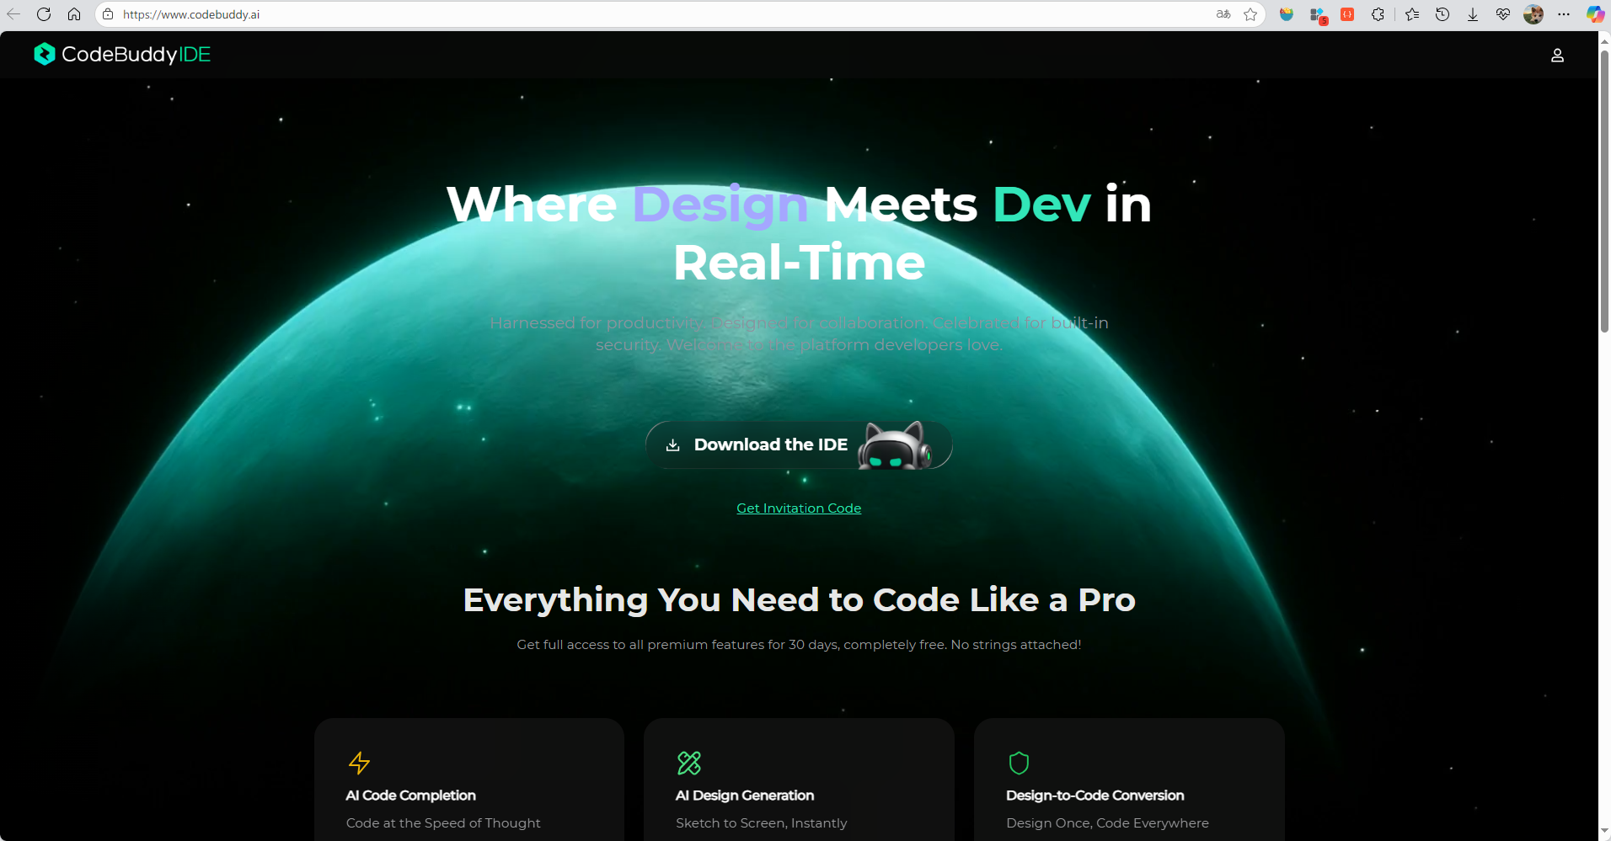1611x841 pixels.
Task: Open the colorful bowl extension icon
Action: [1286, 14]
